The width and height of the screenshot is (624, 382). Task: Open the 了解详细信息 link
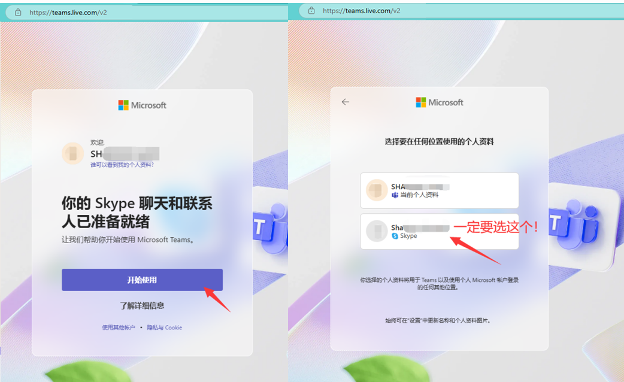142,305
